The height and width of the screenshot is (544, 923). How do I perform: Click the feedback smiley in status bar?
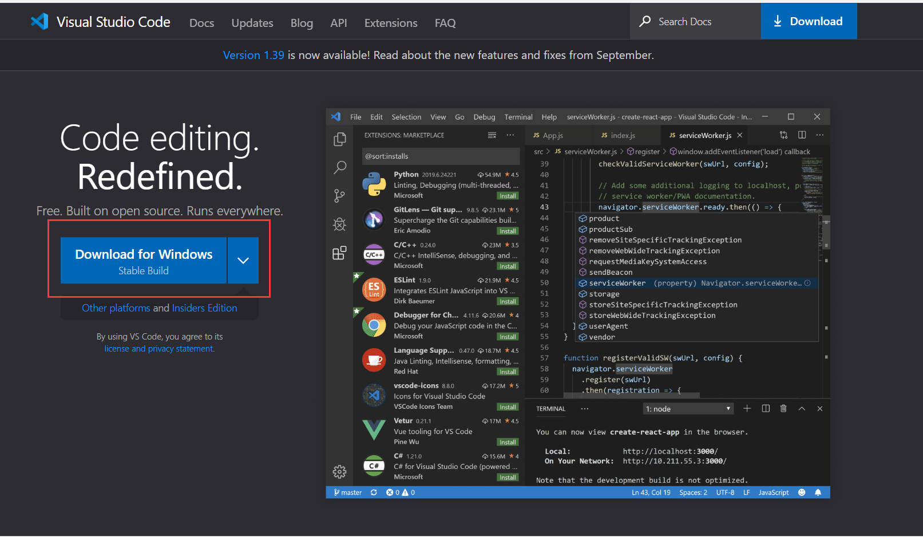coord(802,492)
